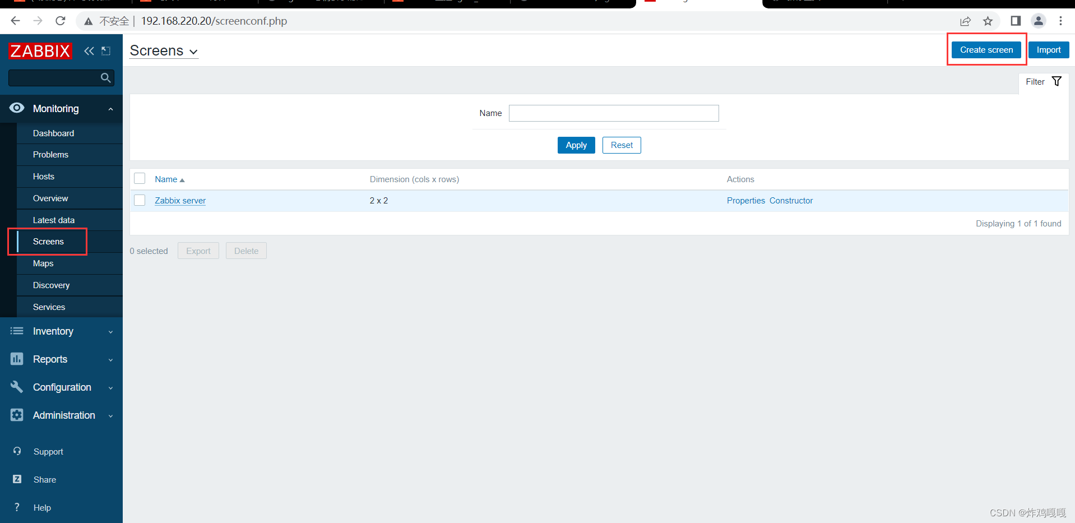Open the Inventory section icon
Image resolution: width=1075 pixels, height=523 pixels.
point(16,331)
